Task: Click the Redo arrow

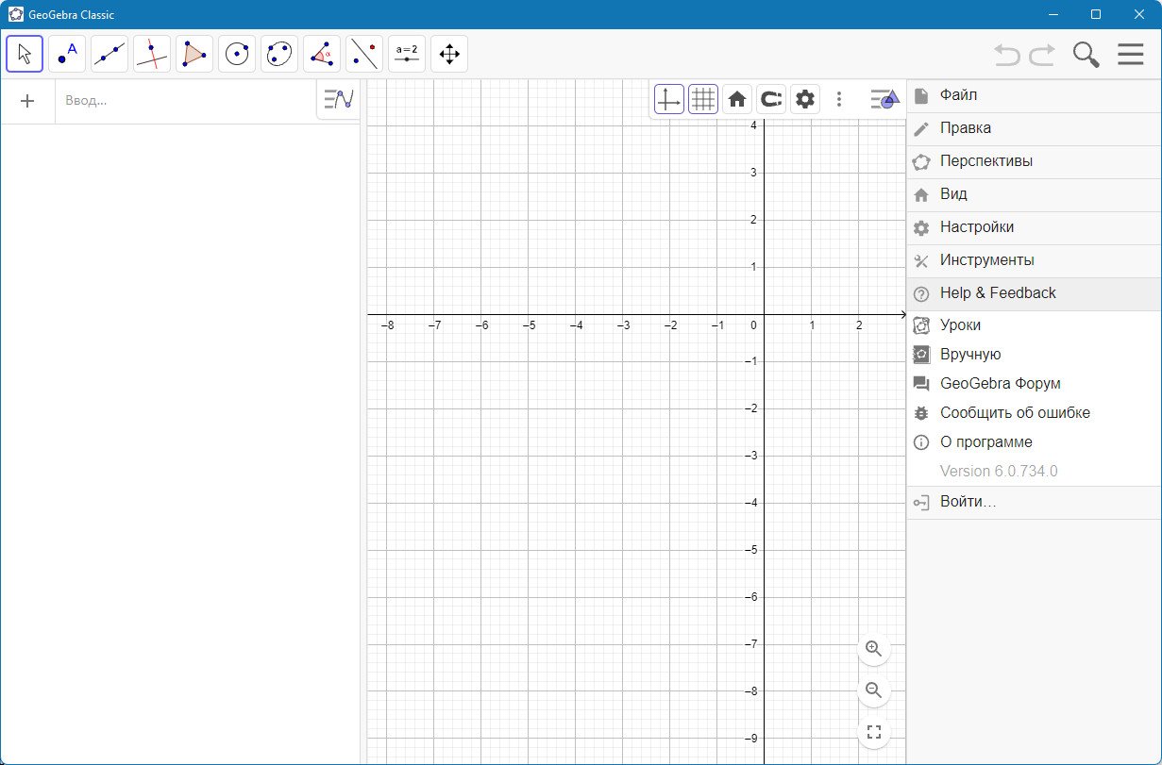Action: (1042, 55)
